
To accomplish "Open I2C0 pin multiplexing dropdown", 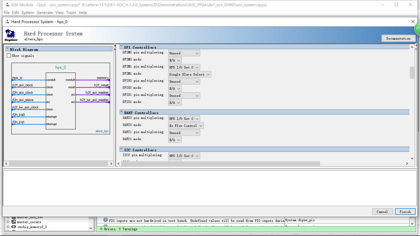I will (x=184, y=156).
